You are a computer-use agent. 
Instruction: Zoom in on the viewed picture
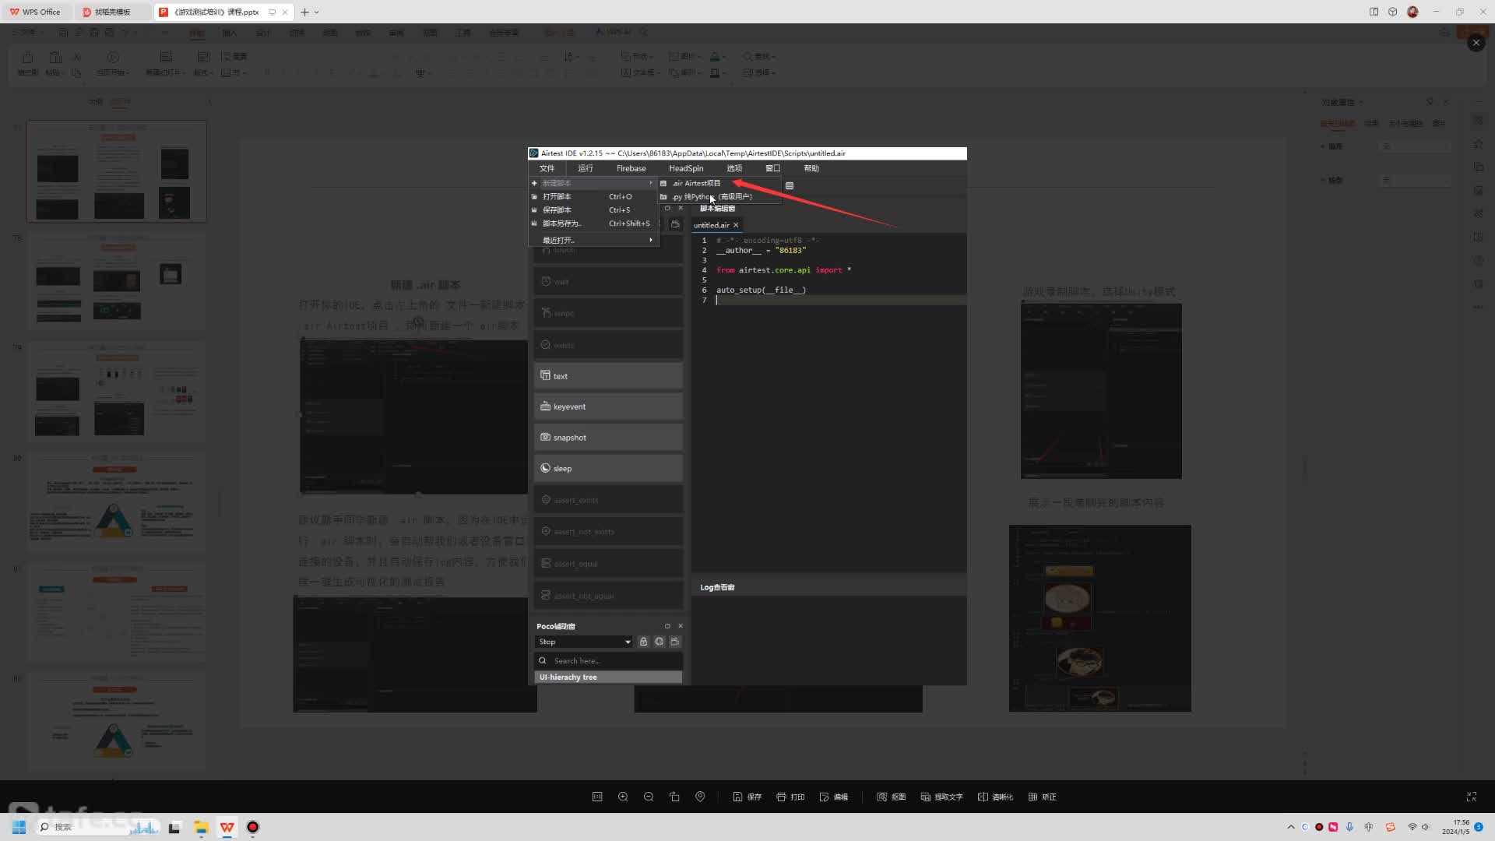[x=623, y=797]
